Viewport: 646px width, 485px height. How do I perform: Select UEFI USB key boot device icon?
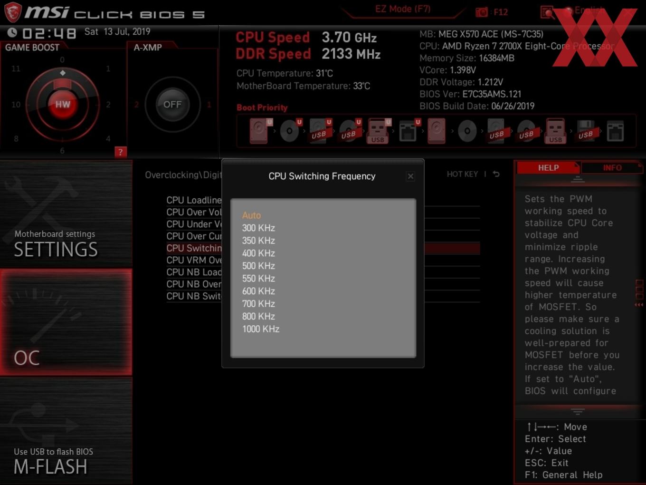click(379, 131)
